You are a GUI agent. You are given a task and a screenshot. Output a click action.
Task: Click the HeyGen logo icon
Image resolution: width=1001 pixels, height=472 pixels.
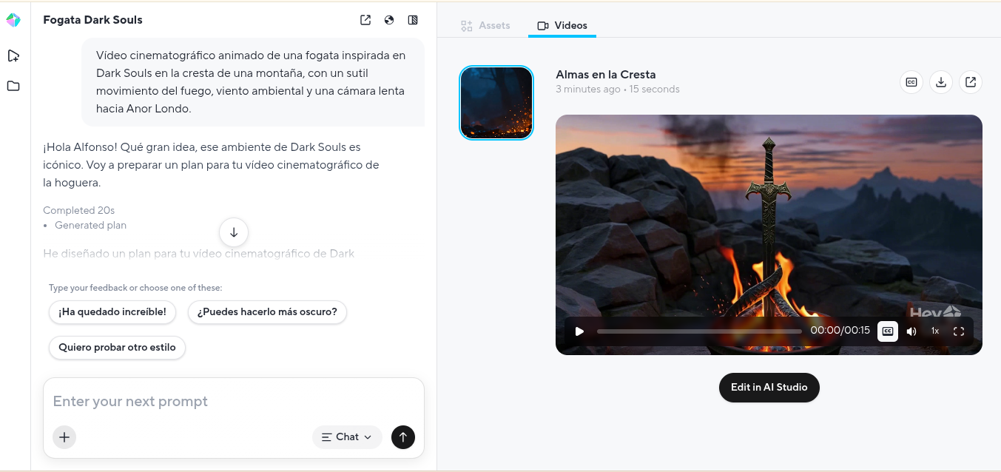tap(13, 20)
